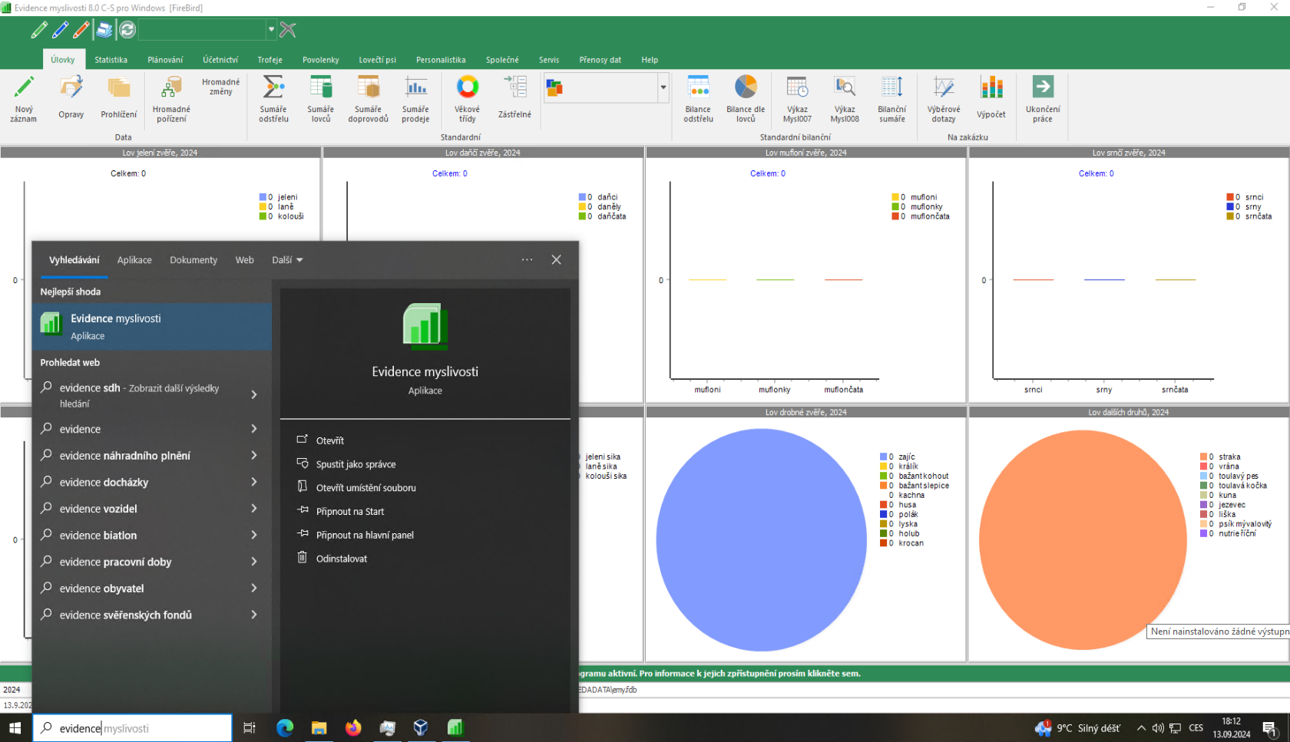Open the Lovečtí psi ribbon tab

(377, 60)
